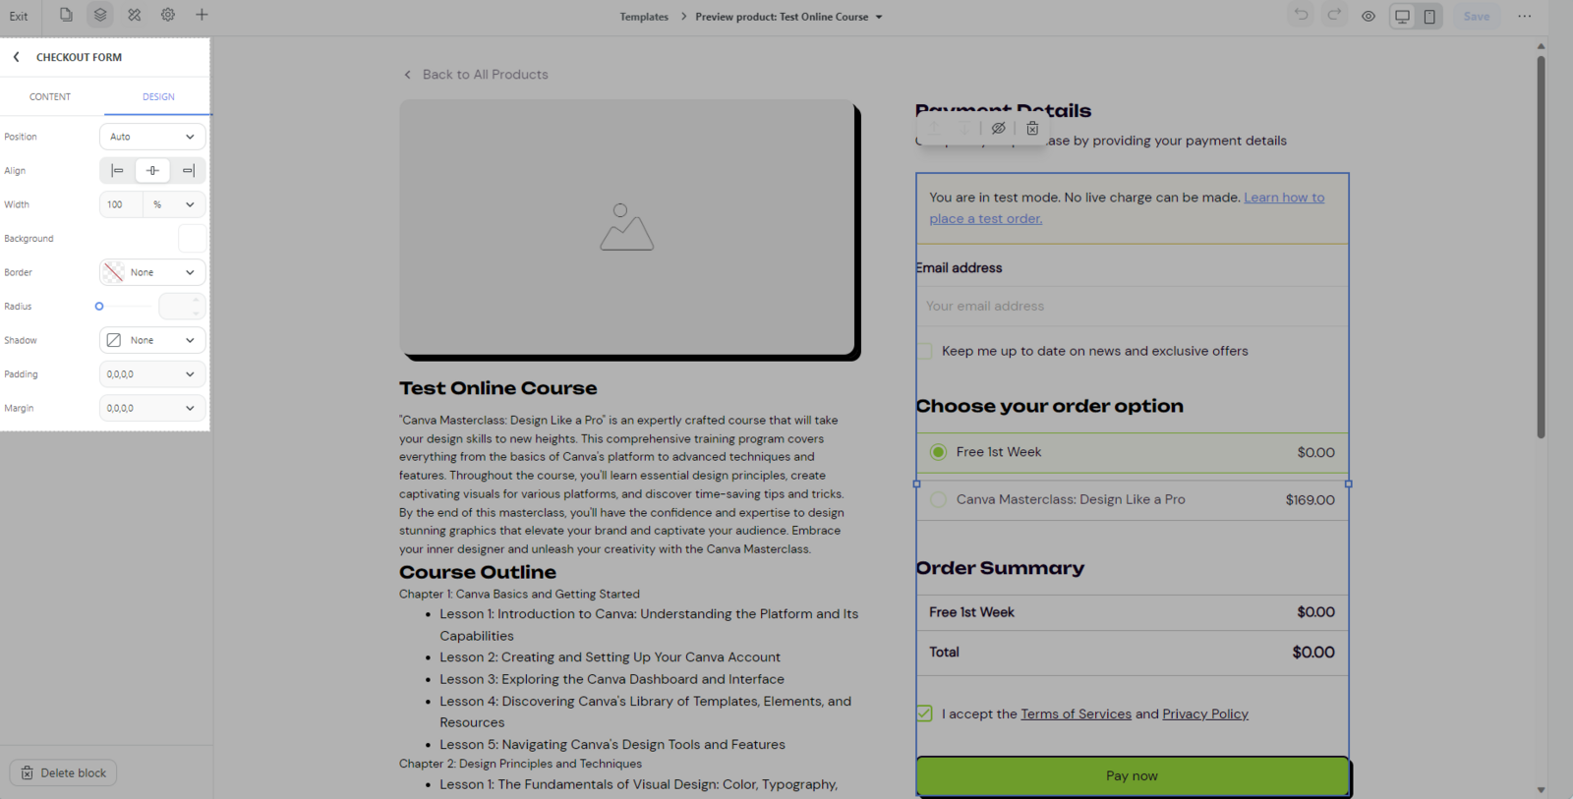Align block to the left
1573x799 pixels.
coord(118,171)
